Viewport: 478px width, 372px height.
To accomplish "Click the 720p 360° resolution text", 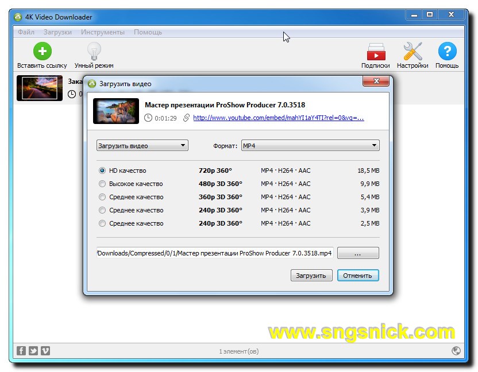I will click(x=215, y=170).
